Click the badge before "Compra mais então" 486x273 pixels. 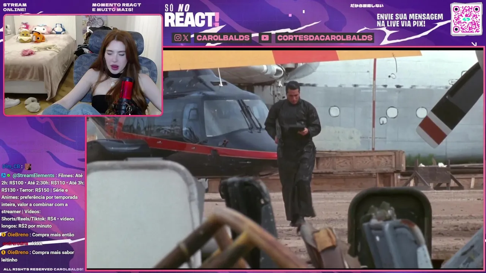point(3,235)
